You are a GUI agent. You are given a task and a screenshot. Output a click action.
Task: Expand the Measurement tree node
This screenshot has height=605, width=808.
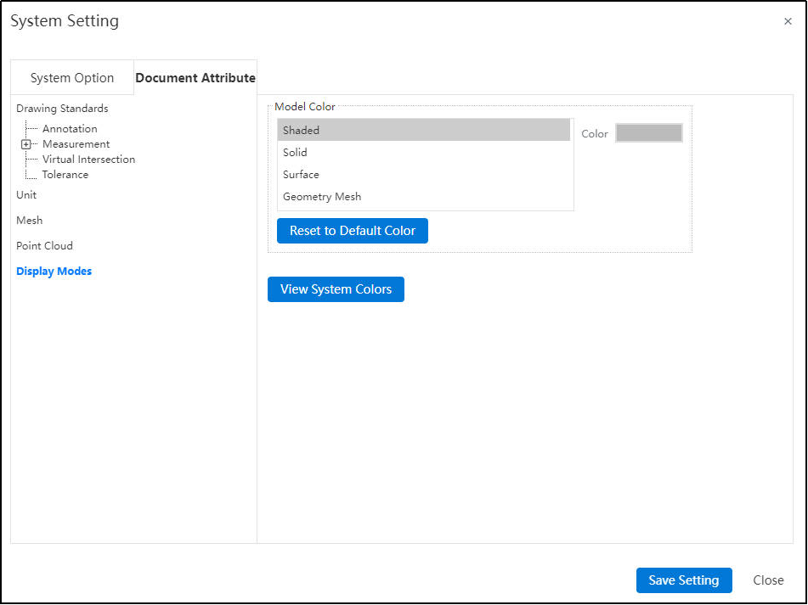tap(25, 144)
